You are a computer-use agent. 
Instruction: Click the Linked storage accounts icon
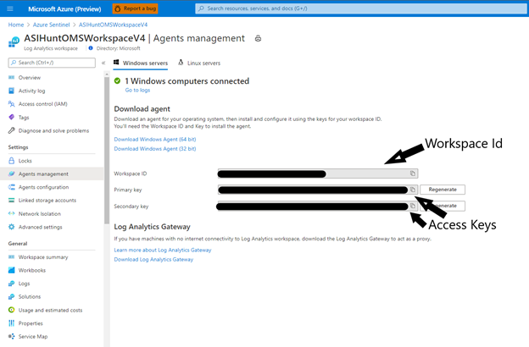[x=12, y=200]
